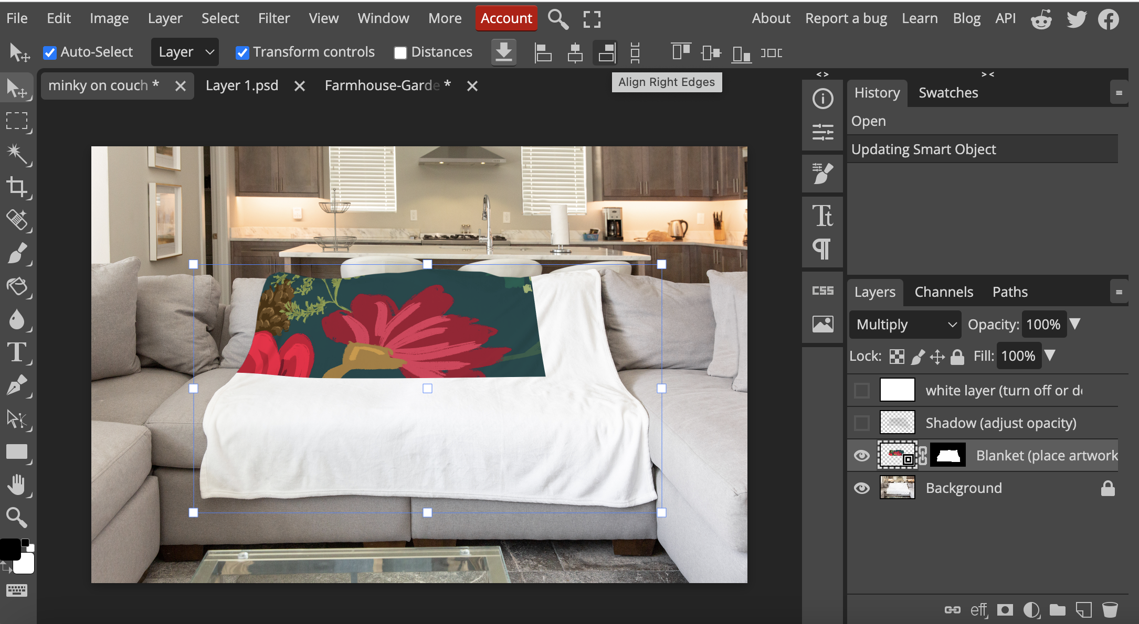Switch to the Channels tab

[944, 292]
